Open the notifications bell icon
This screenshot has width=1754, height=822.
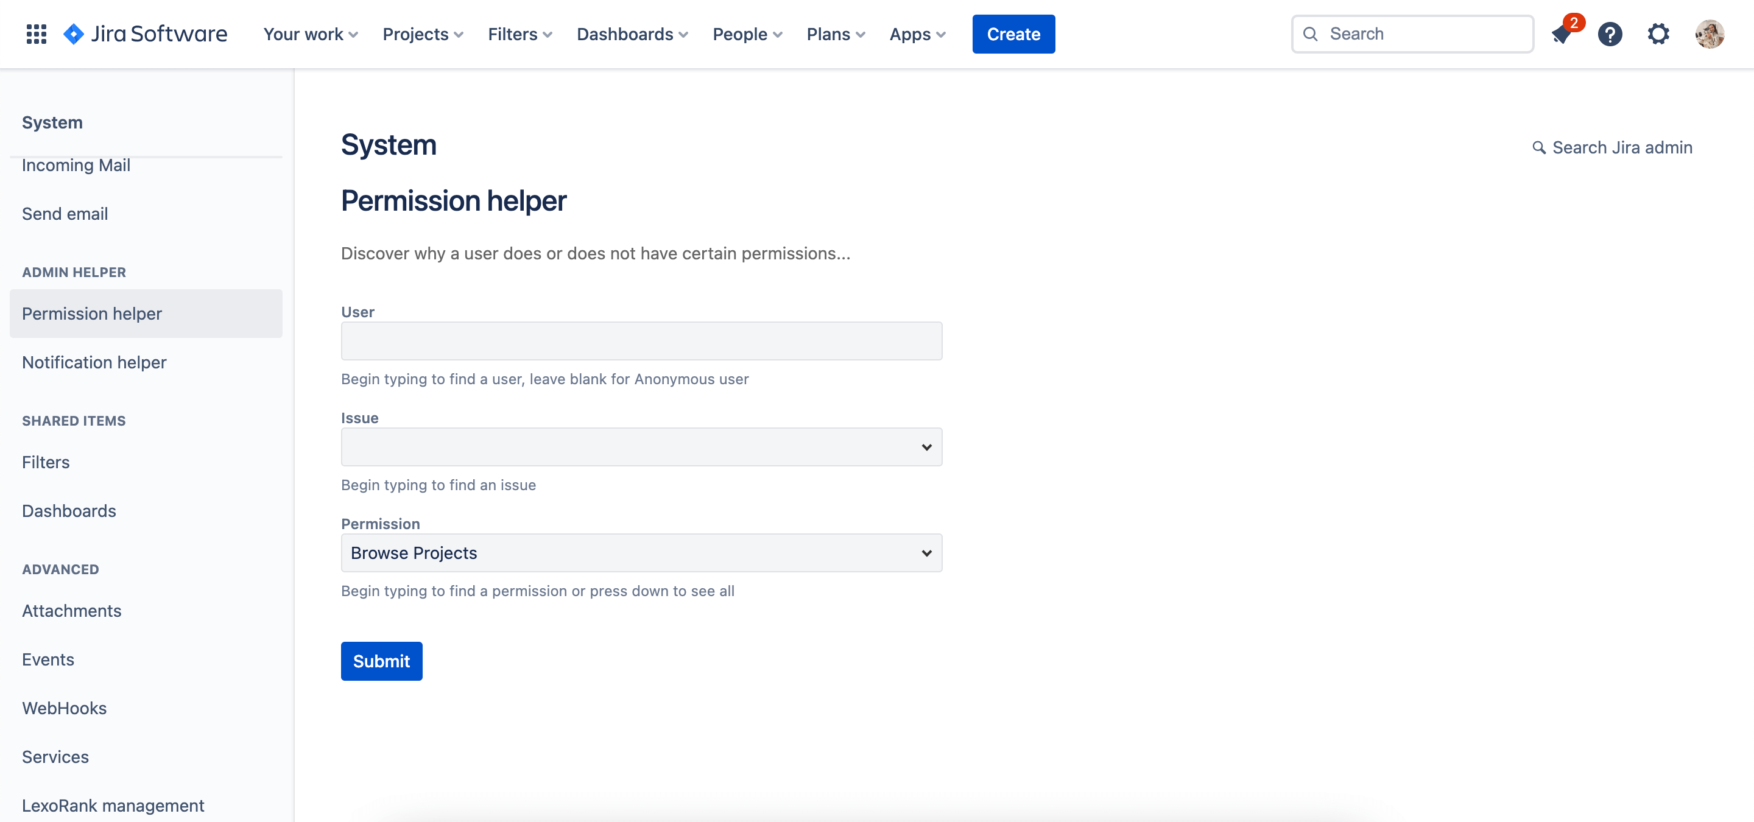(x=1563, y=32)
